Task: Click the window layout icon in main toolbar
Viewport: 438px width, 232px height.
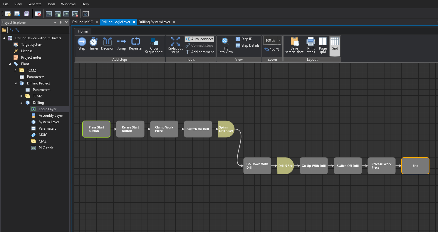Action: (49, 13)
